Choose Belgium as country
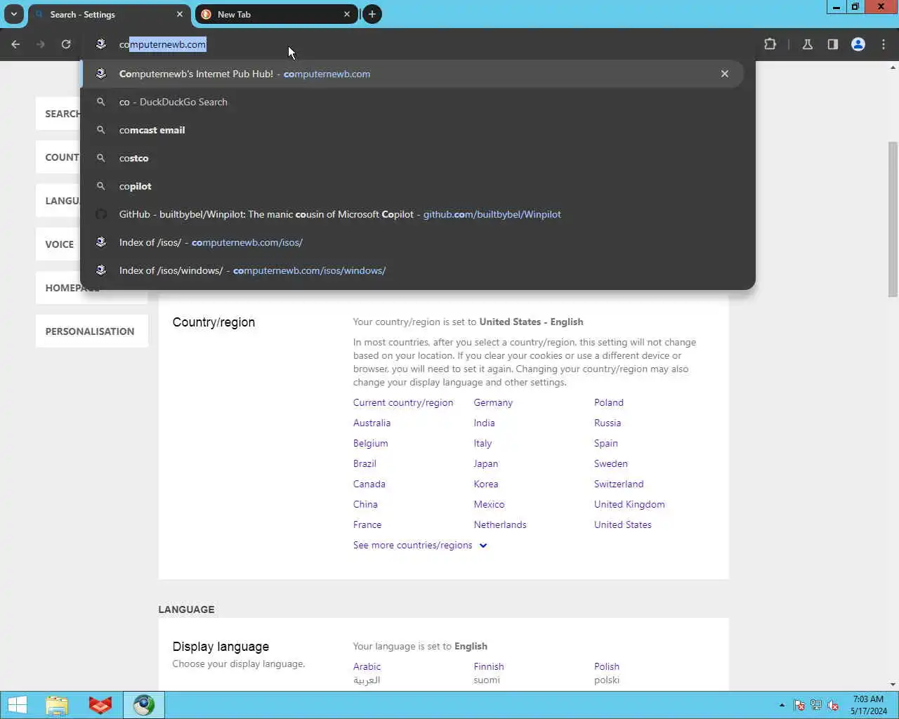Screen dimensions: 899x719 (370, 443)
